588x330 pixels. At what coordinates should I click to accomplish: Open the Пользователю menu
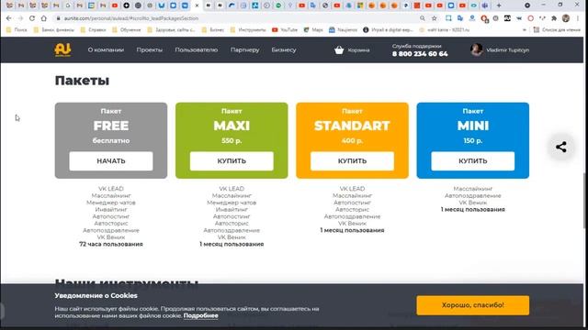pos(196,49)
